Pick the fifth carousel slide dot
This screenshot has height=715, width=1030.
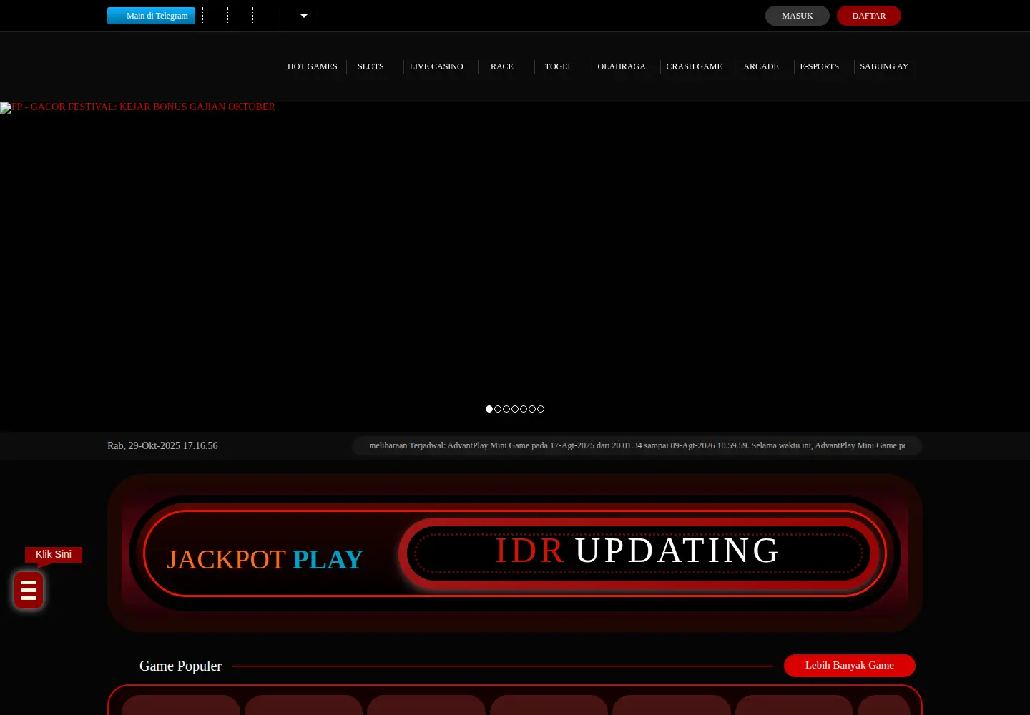pos(524,409)
